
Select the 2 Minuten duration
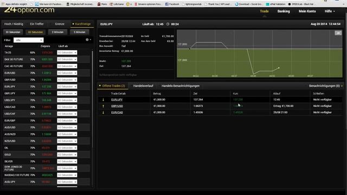57,32
